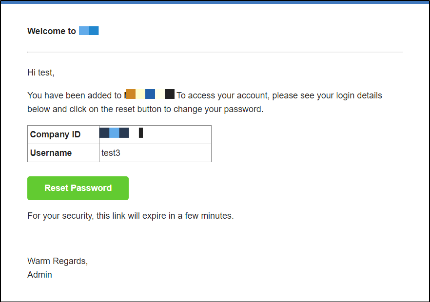Click the Admin signature text

point(40,275)
